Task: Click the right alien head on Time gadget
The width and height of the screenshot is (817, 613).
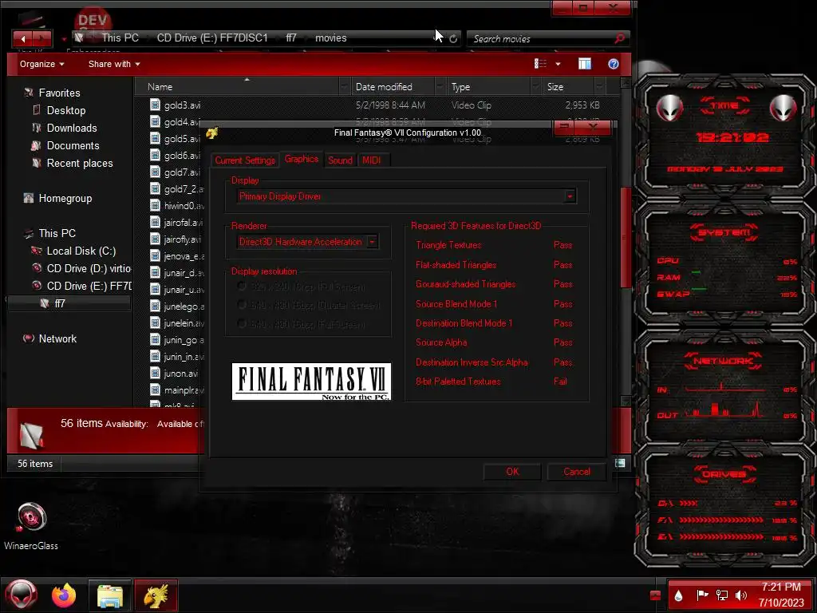Action: point(783,108)
